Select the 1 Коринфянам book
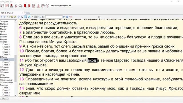The image size is (183, 103). 7,80
